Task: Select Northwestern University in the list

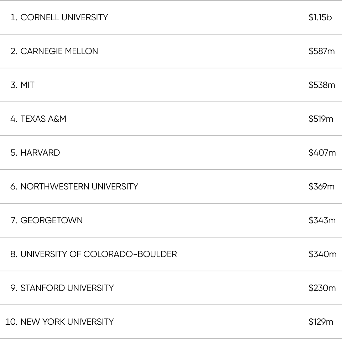Action: tap(171, 186)
